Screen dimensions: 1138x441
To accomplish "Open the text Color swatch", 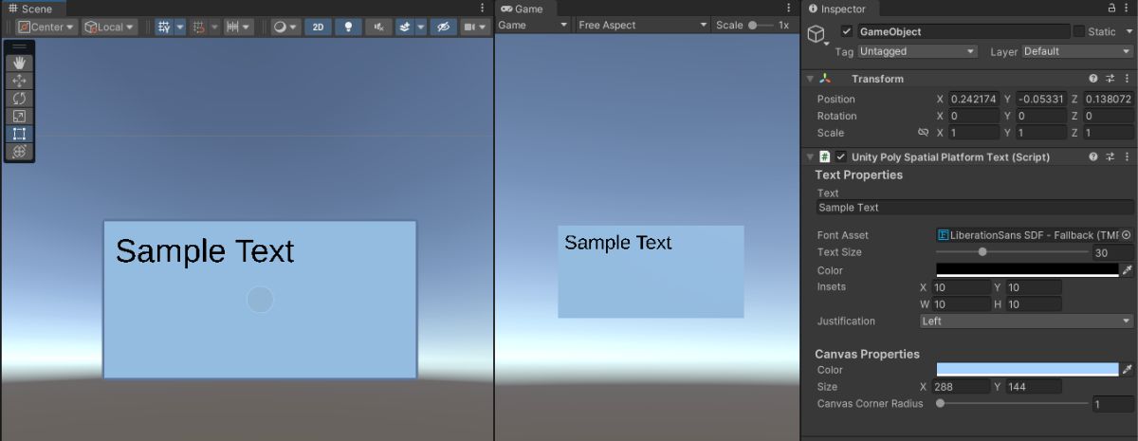I will tap(1027, 269).
